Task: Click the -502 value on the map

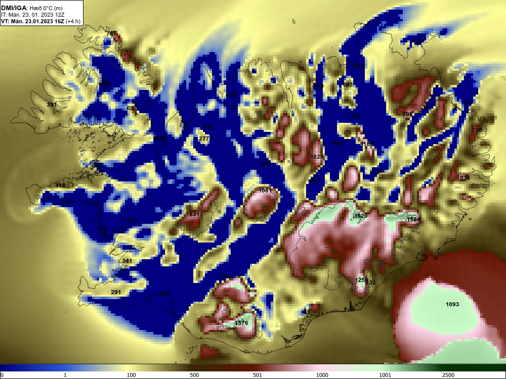Action: coord(355,116)
